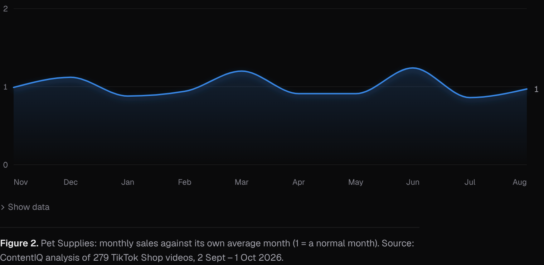Click the May axis label
The height and width of the screenshot is (265, 544).
356,182
